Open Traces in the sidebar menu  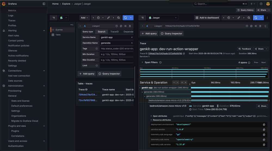[x=12, y=21]
